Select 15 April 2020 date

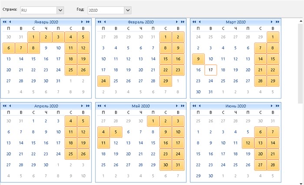(33, 143)
